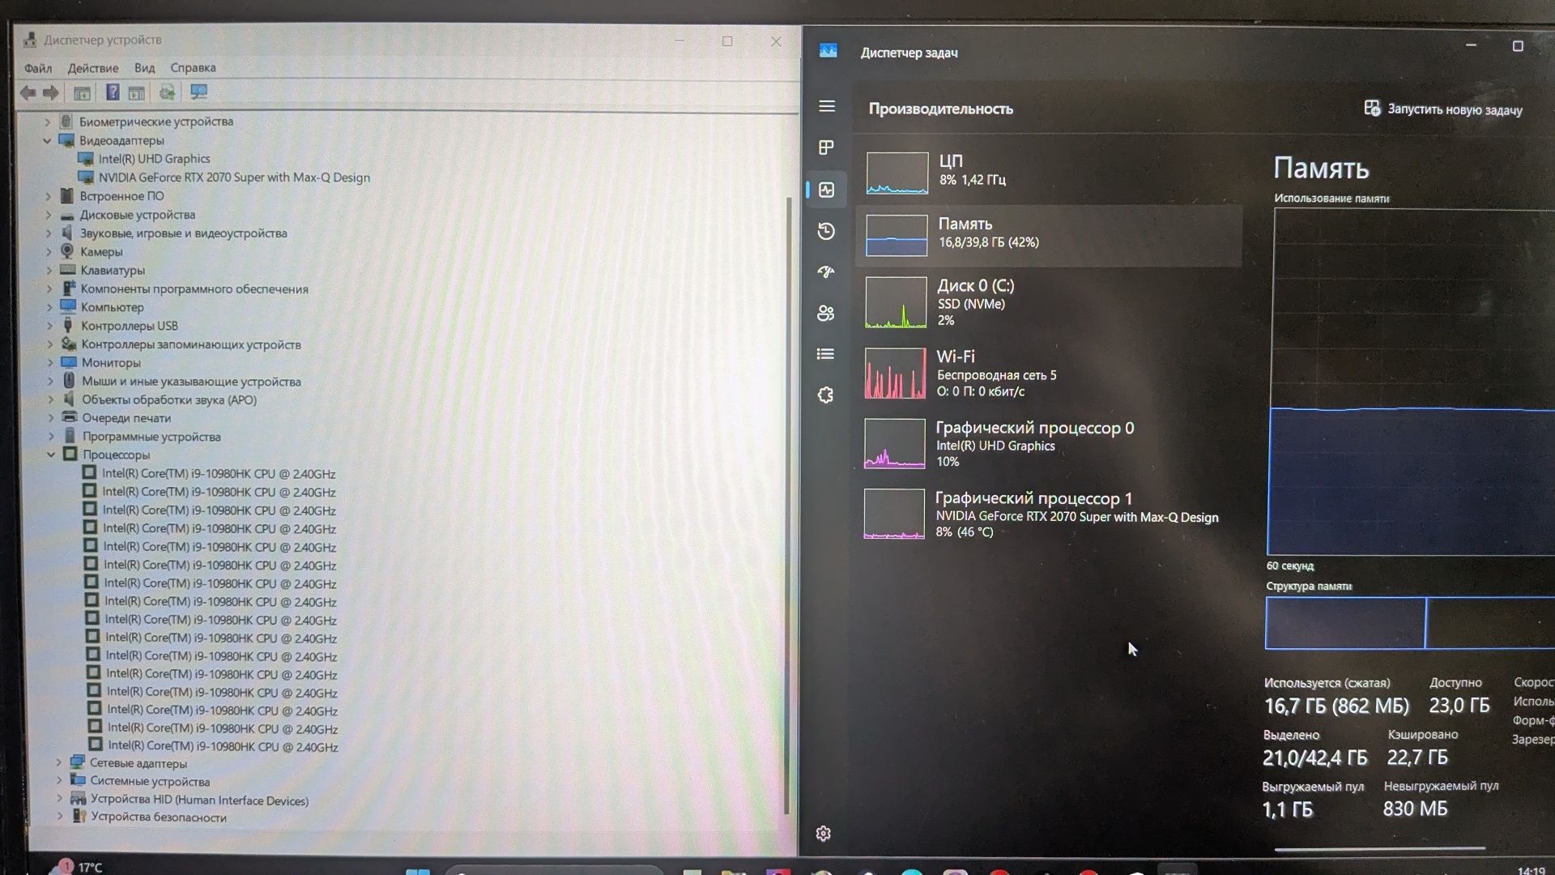Image resolution: width=1555 pixels, height=875 pixels.
Task: Click weather 17°C widget on taskbar
Action: [77, 867]
